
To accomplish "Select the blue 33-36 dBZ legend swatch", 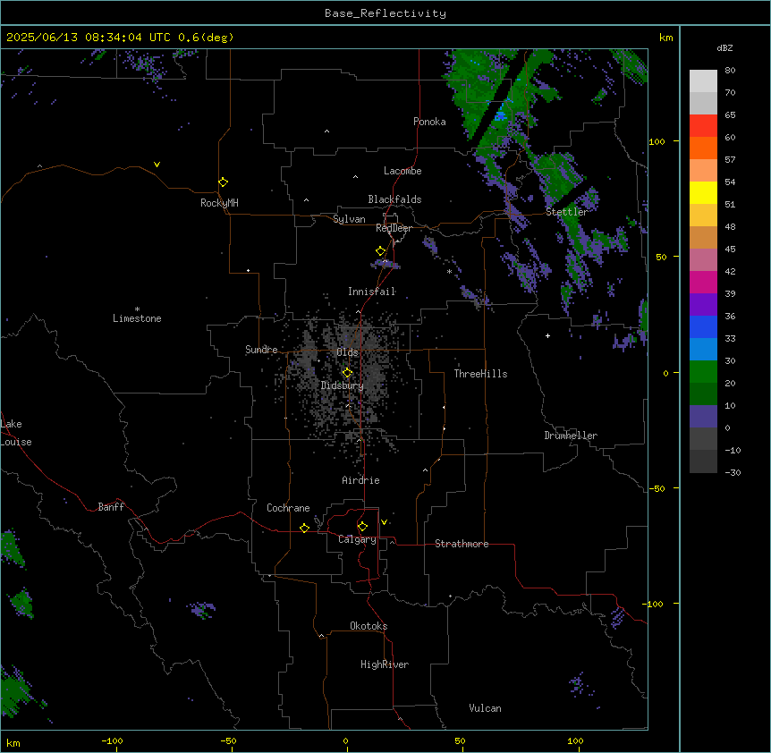I will point(703,326).
